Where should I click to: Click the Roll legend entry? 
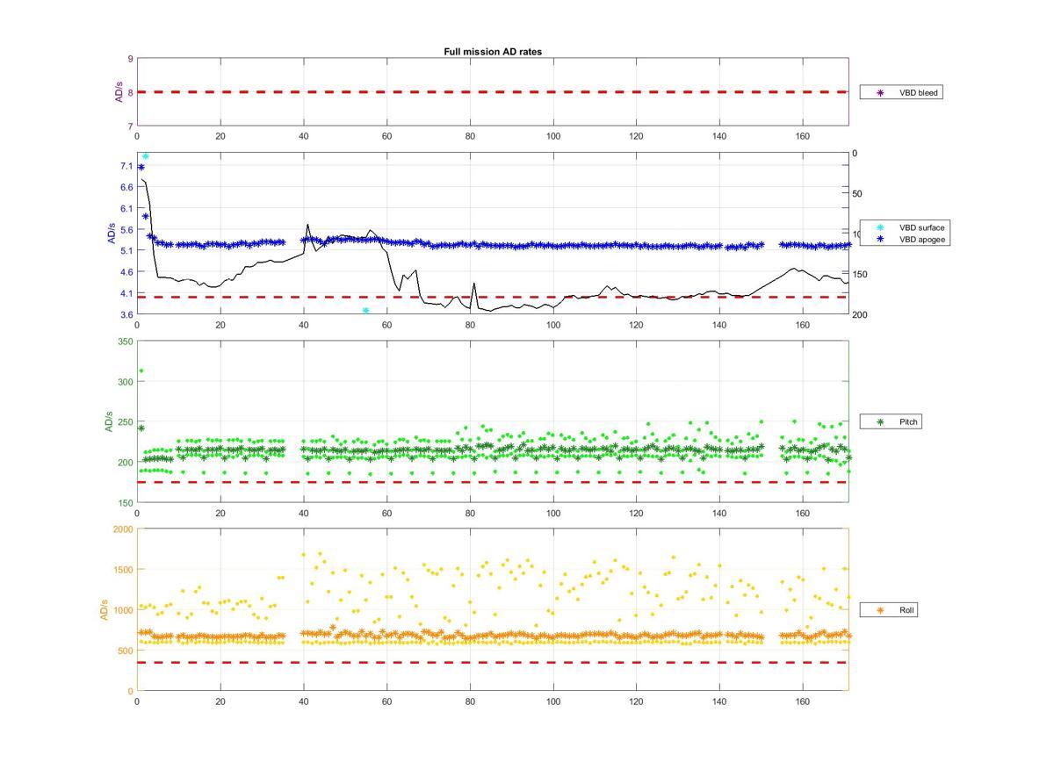coord(889,609)
